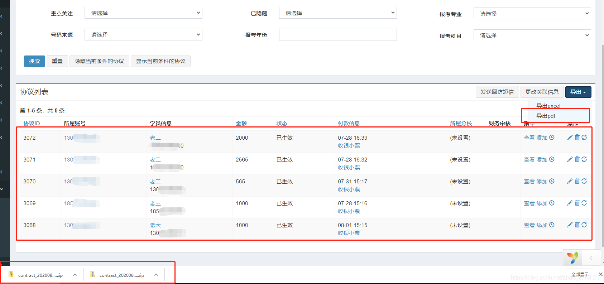Open the 已隐藏 dropdown
The width and height of the screenshot is (604, 284).
(338, 13)
